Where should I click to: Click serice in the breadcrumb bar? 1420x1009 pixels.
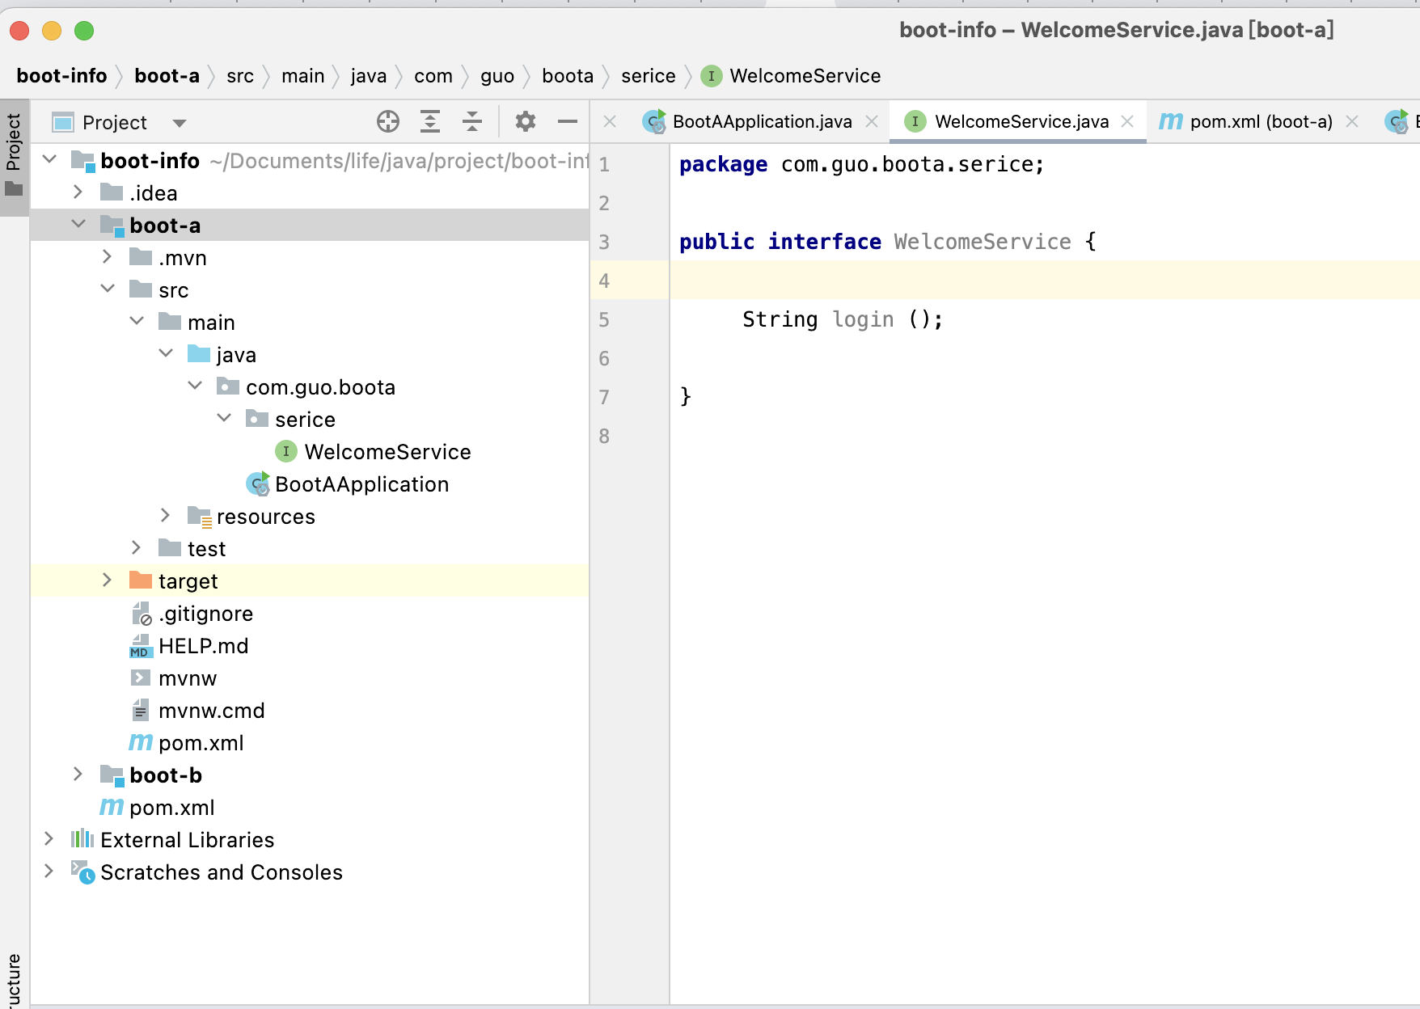[648, 76]
